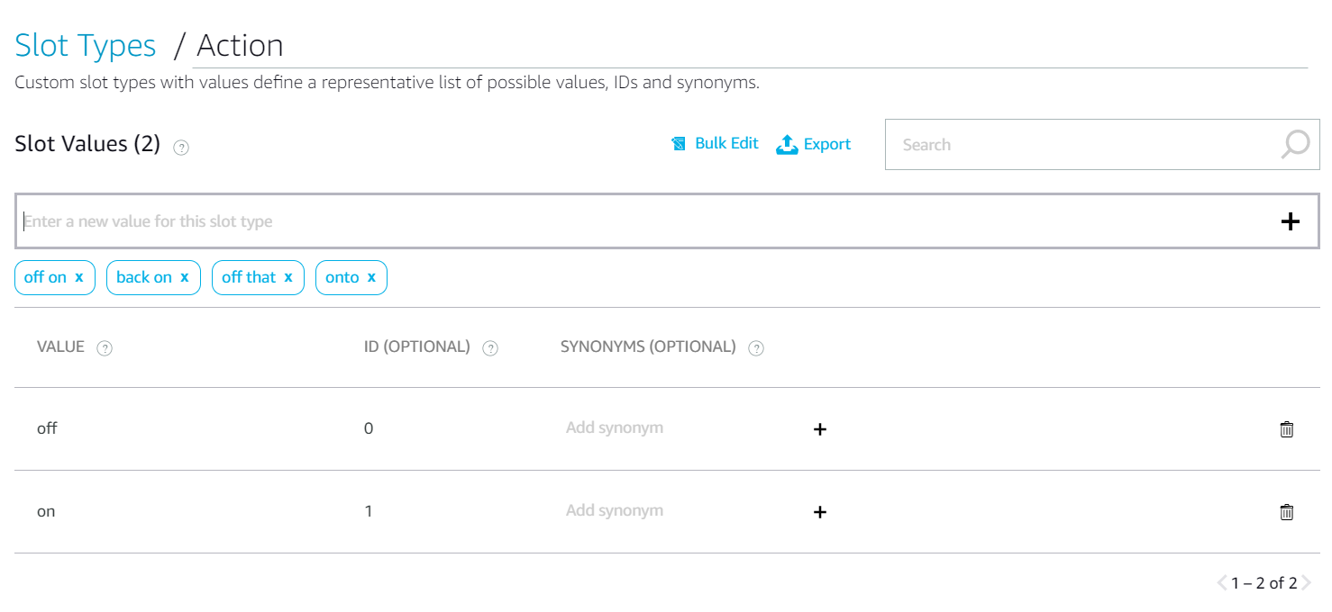The width and height of the screenshot is (1332, 612).
Task: Add synonym plus icon for "on"
Action: 820,512
